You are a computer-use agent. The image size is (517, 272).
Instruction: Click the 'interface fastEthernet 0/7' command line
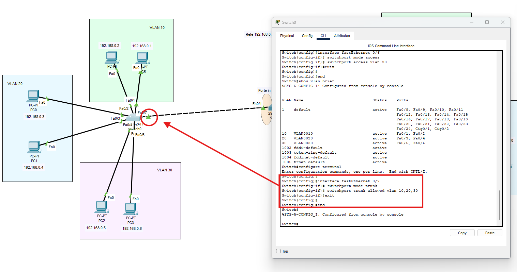[x=331, y=181]
